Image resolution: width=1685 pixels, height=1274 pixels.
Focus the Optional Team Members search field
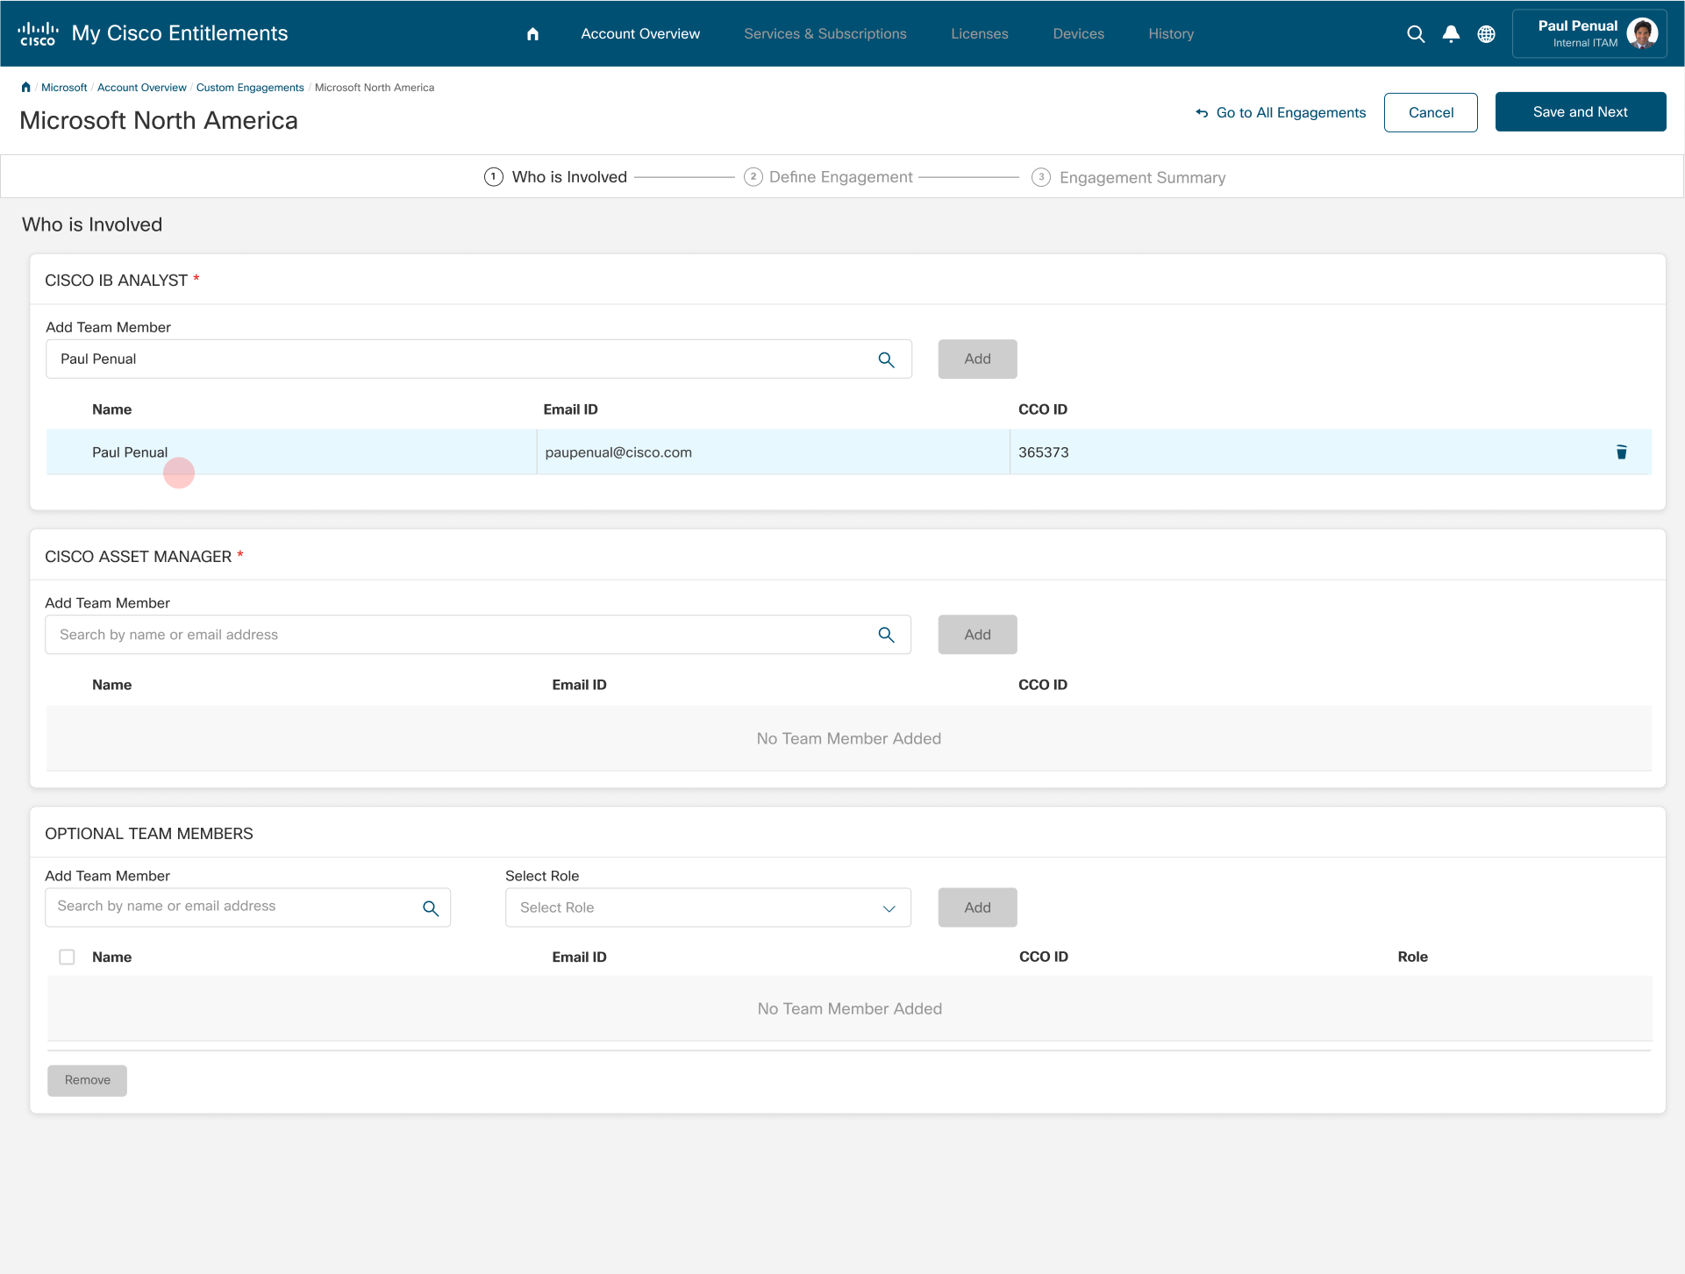click(x=247, y=907)
